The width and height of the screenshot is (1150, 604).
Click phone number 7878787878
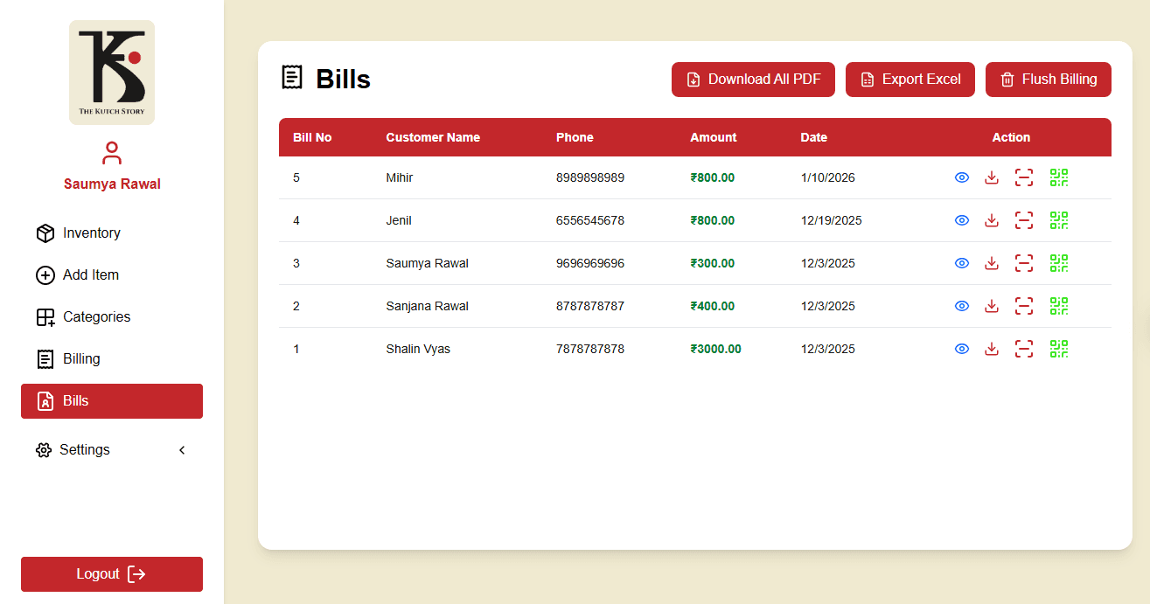click(x=590, y=349)
